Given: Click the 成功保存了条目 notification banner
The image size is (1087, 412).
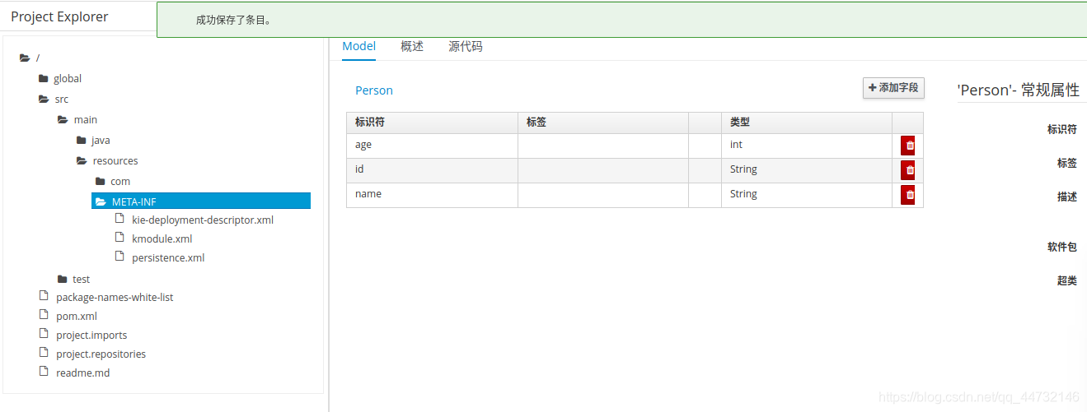Looking at the screenshot, I should (x=621, y=20).
